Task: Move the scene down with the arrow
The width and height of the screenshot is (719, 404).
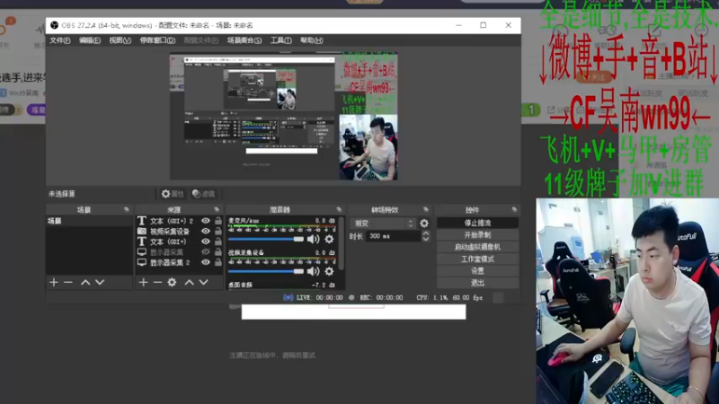Action: (x=100, y=282)
